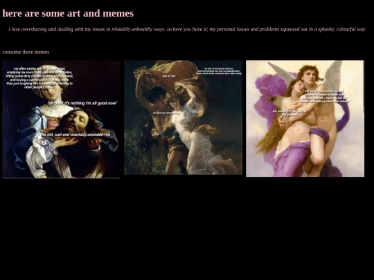Open the couple running in storm meme

tap(183, 118)
